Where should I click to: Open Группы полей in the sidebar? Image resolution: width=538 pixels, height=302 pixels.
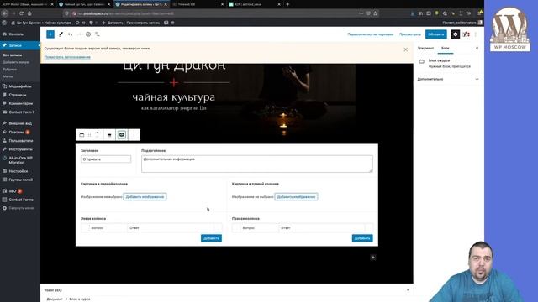(20, 180)
